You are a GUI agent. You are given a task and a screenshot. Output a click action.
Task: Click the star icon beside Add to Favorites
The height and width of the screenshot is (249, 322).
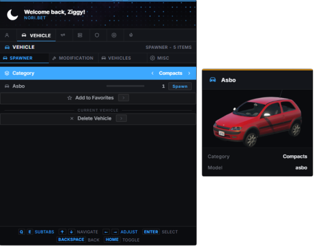click(70, 98)
